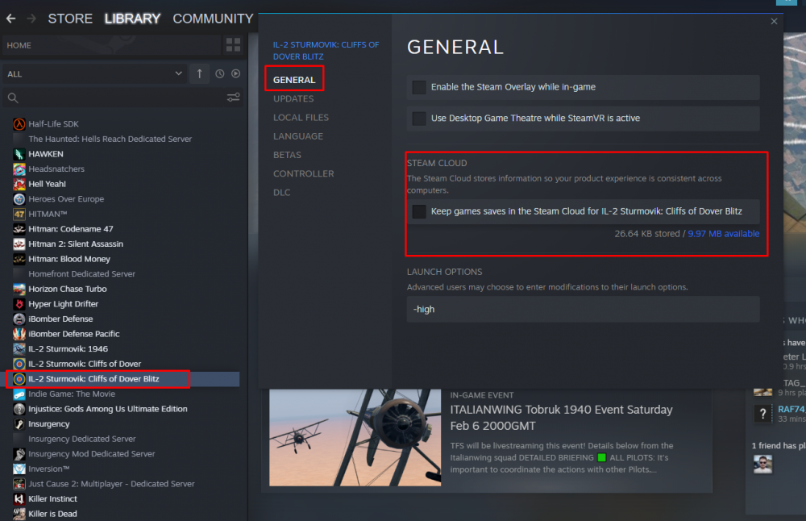Image resolution: width=806 pixels, height=521 pixels.
Task: Navigate back with the back arrow
Action: pyautogui.click(x=9, y=19)
